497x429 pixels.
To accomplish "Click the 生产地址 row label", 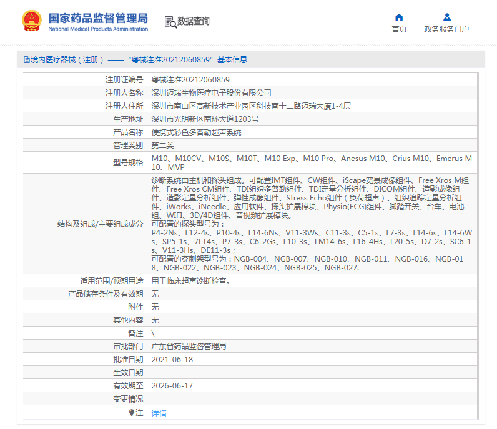I will point(128,119).
